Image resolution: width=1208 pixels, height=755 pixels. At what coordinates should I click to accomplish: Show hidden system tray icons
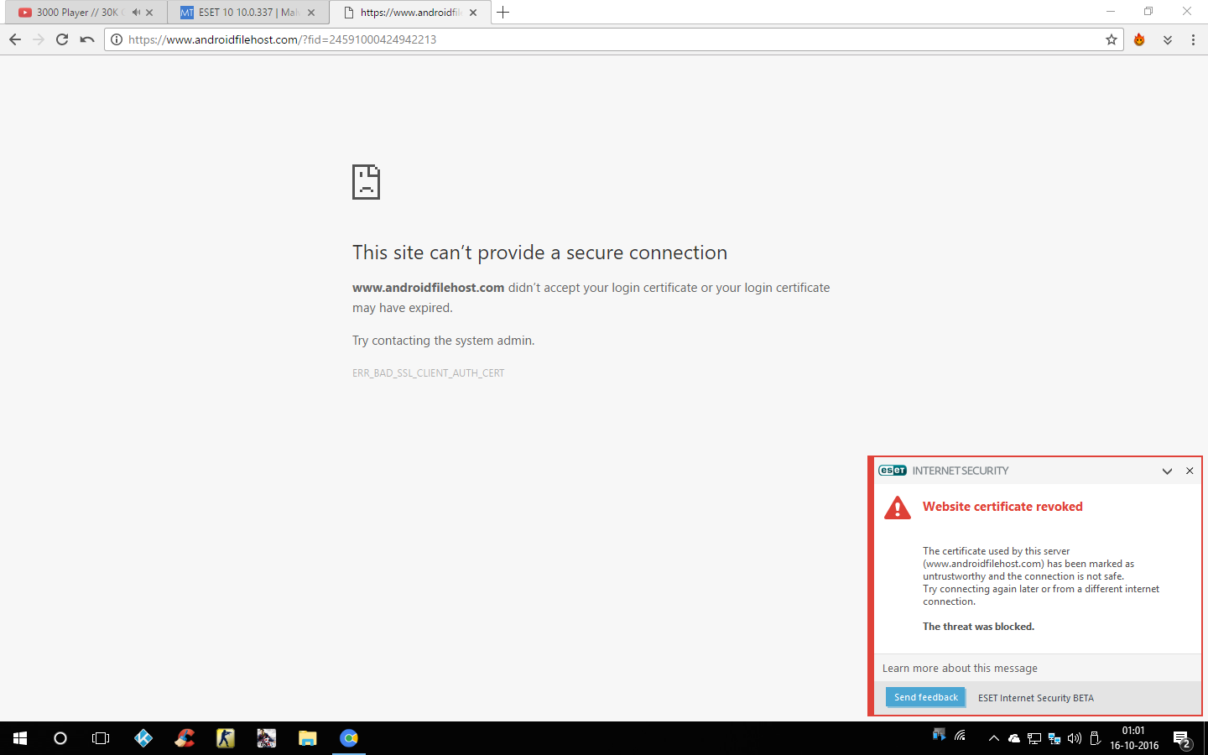tap(994, 739)
